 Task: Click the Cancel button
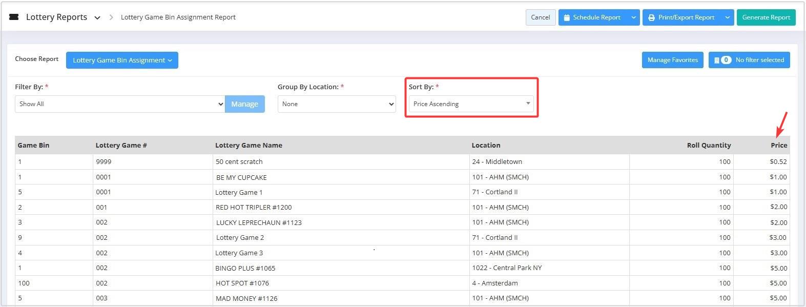541,17
